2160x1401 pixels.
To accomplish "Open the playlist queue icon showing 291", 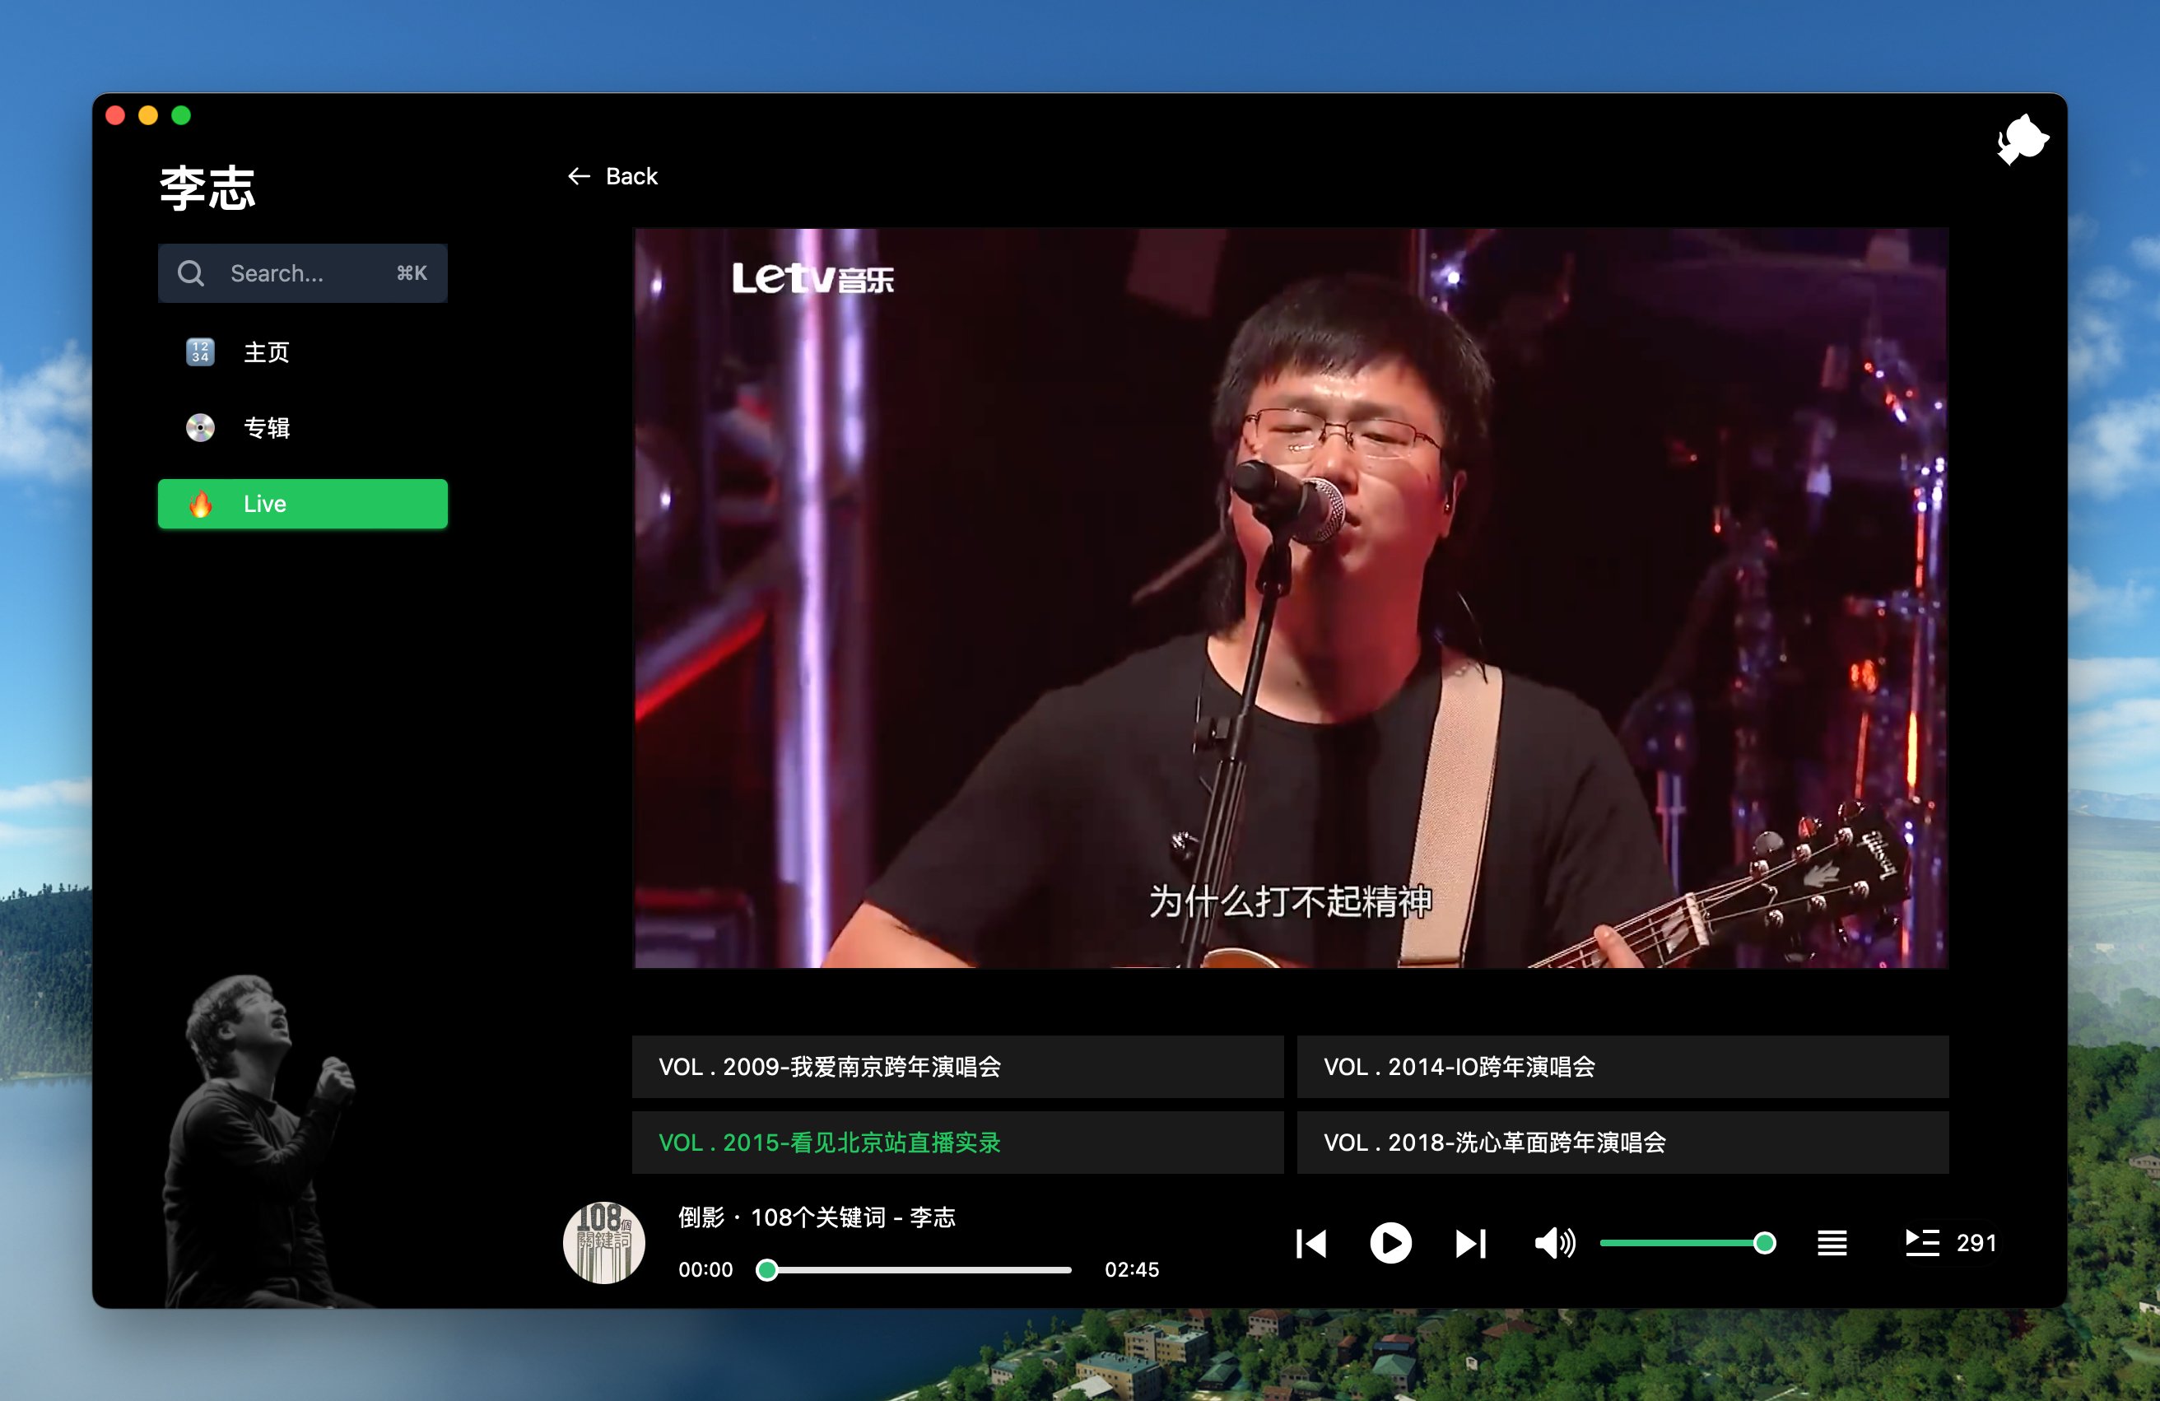I will [x=1922, y=1243].
